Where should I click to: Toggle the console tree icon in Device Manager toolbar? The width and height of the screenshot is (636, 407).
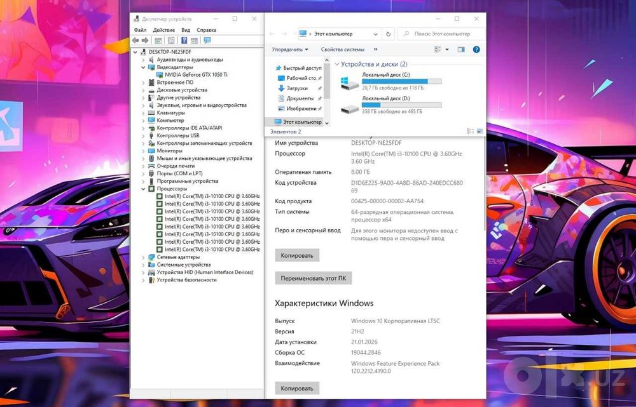tap(158, 41)
